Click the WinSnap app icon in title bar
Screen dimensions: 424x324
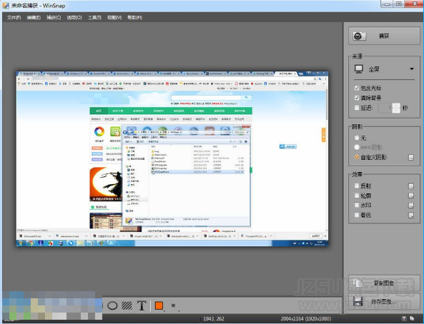5,6
